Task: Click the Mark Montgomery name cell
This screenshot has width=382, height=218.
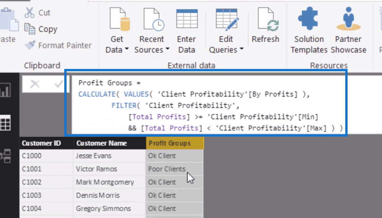Action: 109,182
